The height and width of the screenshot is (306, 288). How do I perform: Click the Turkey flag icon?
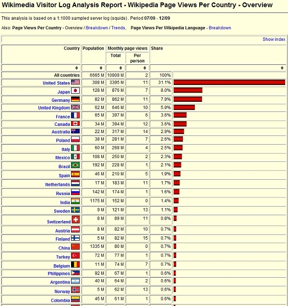tap(75, 256)
